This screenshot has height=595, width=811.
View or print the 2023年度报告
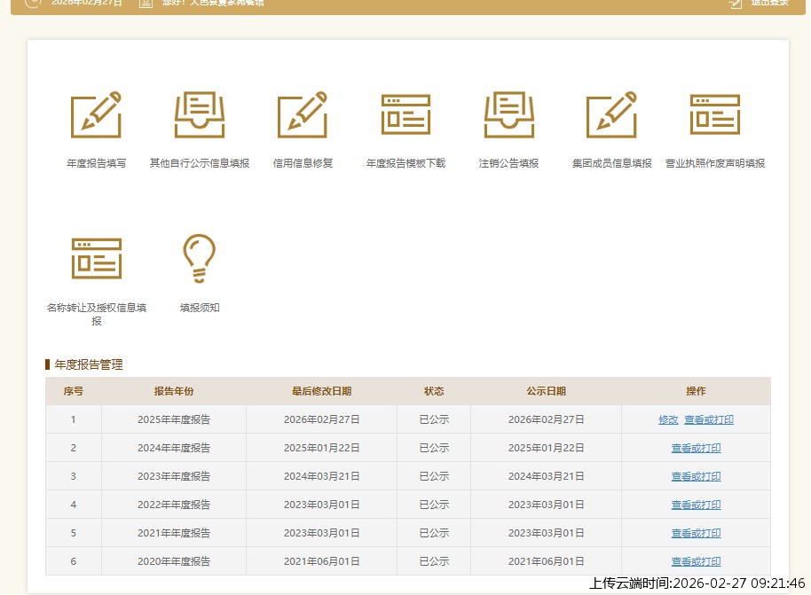tap(696, 476)
